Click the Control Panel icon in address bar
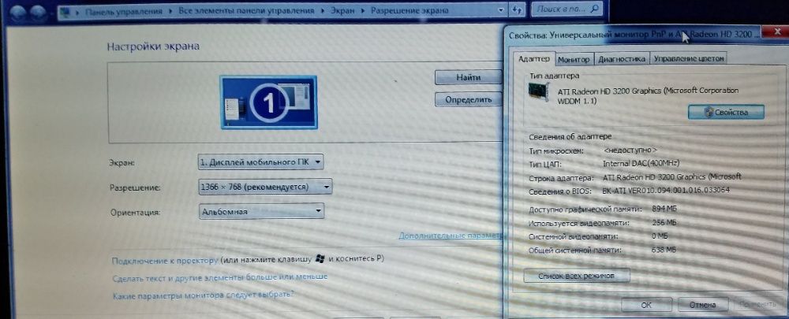 click(x=65, y=11)
